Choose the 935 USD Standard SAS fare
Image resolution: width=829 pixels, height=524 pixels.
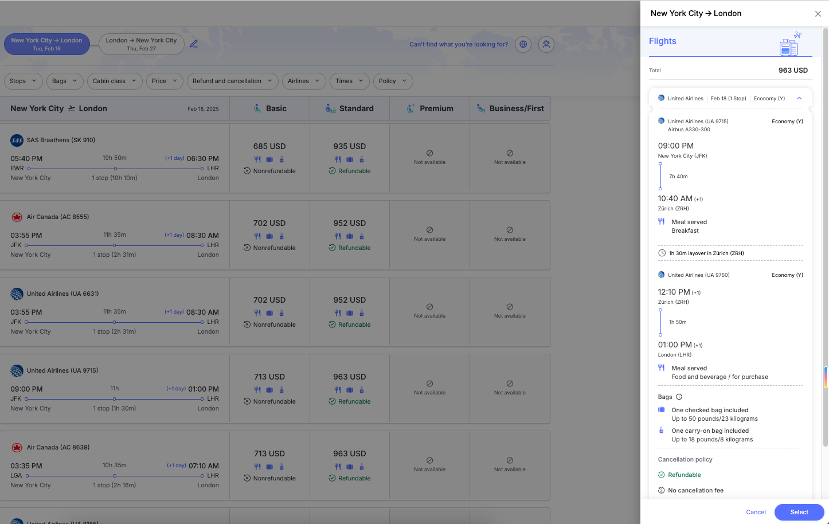coord(350,158)
